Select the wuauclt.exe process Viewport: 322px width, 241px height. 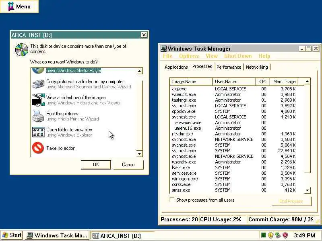coord(234,94)
